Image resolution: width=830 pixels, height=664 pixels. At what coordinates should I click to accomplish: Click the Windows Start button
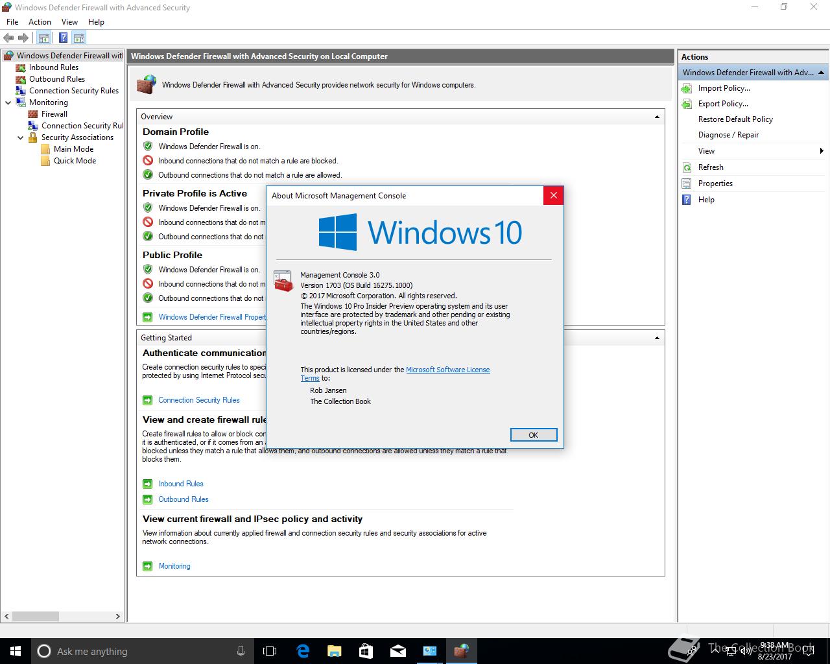point(16,651)
